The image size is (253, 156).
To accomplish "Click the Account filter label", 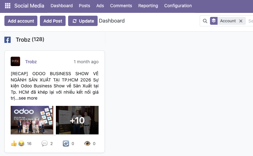I will [228, 21].
